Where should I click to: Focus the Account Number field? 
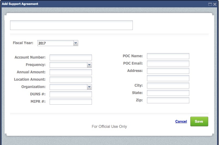(71, 58)
